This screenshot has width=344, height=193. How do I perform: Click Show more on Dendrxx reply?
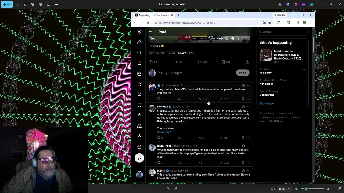coord(164,132)
